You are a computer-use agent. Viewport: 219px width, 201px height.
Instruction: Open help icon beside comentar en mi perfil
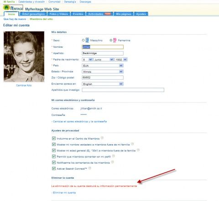[113, 156]
